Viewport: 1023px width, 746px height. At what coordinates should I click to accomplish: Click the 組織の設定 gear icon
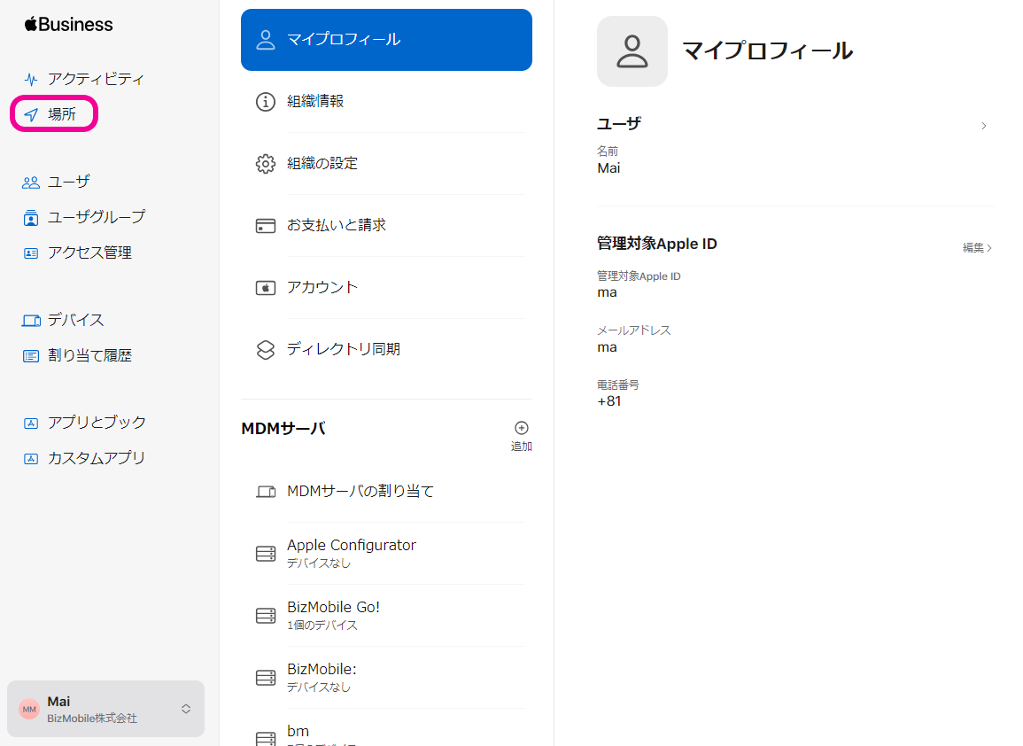point(266,164)
